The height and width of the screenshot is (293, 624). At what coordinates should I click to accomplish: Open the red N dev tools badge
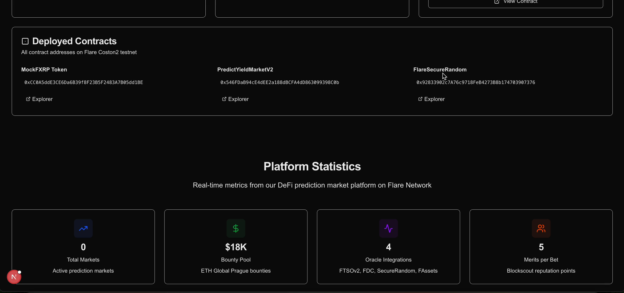tap(14, 277)
